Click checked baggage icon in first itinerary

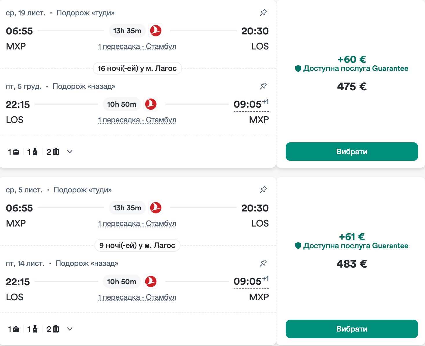(x=56, y=152)
